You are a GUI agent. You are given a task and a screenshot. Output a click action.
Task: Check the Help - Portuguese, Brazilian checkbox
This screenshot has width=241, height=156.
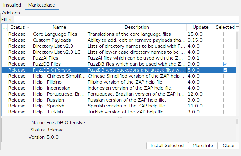tap(225, 94)
